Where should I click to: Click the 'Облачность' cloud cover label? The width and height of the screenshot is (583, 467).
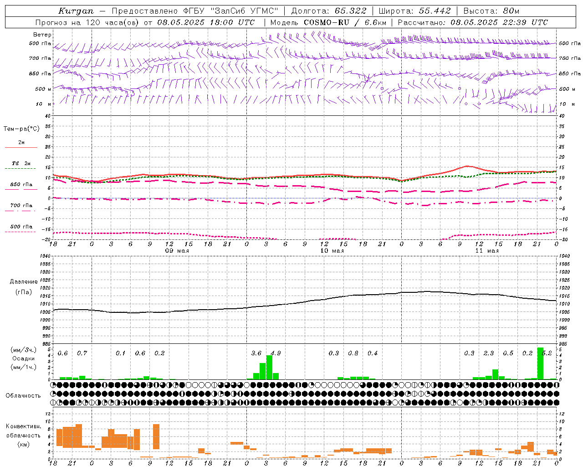tap(23, 396)
